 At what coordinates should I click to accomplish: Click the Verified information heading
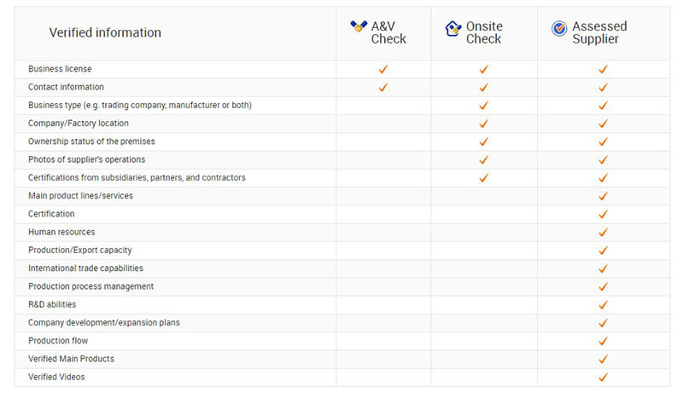tap(105, 32)
